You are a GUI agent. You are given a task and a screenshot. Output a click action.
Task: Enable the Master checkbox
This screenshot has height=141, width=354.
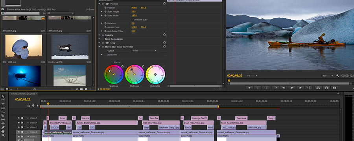click(112, 62)
